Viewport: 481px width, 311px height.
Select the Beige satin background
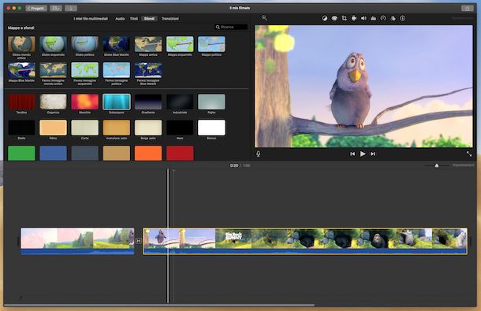click(x=148, y=128)
